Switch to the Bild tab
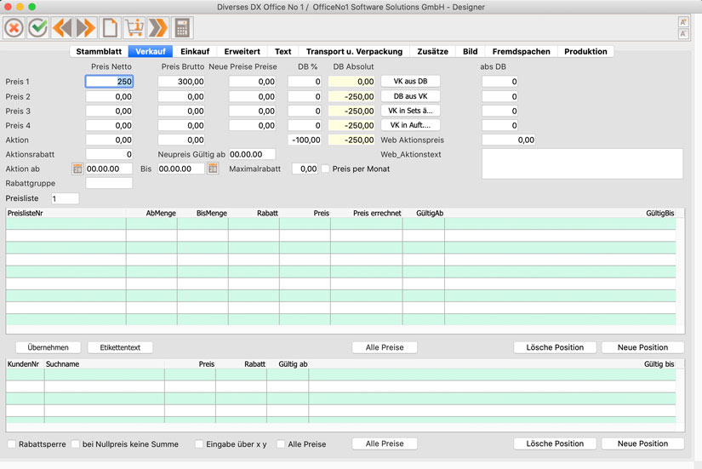The image size is (702, 469). pyautogui.click(x=470, y=52)
